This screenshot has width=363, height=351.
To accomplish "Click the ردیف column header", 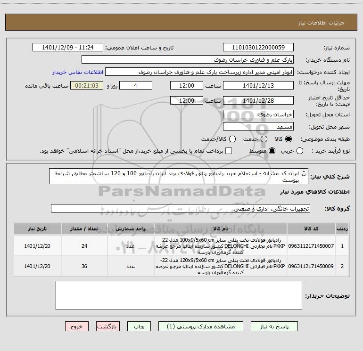I will [342, 229].
